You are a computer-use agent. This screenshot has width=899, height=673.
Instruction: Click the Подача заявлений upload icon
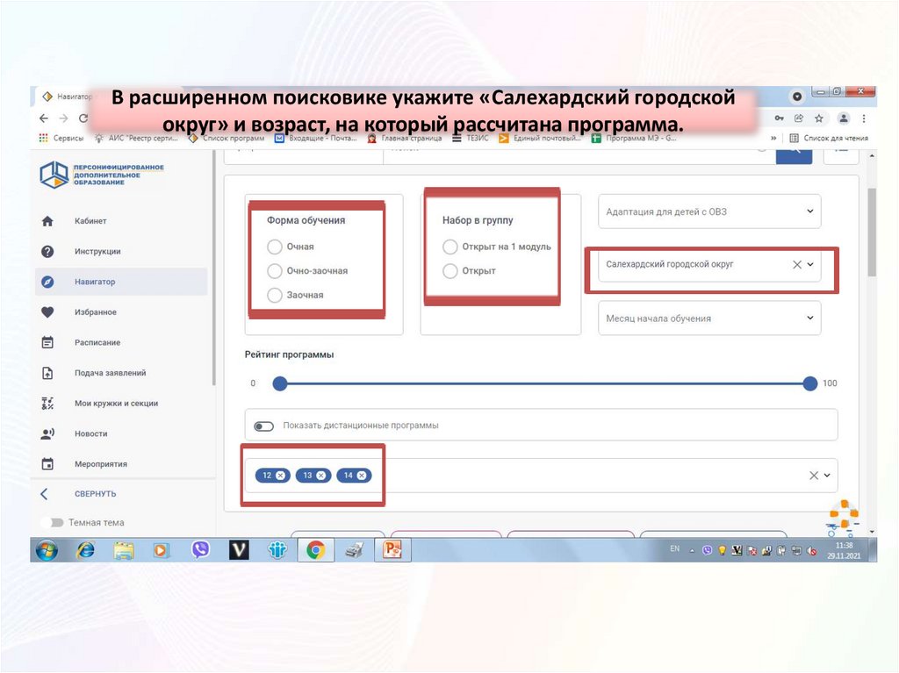coord(47,373)
